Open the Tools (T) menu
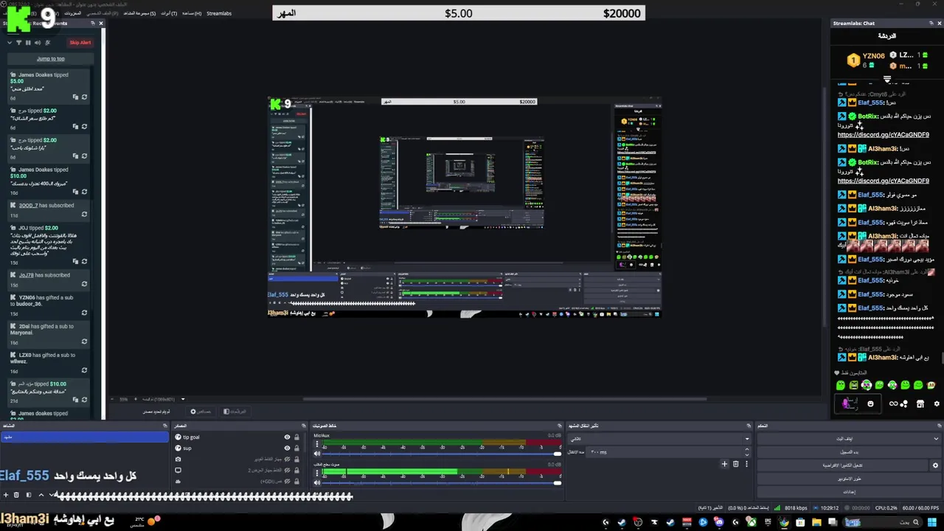The image size is (944, 531). [169, 13]
